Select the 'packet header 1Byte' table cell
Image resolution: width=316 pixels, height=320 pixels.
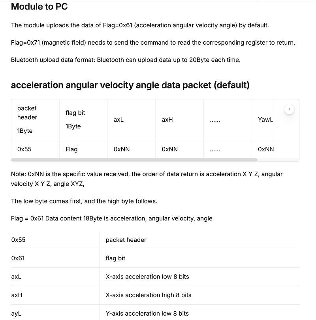coord(35,120)
